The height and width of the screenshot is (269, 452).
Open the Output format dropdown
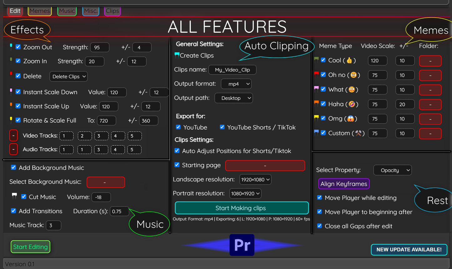(x=236, y=84)
